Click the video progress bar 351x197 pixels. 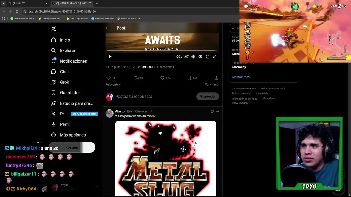pyautogui.click(x=162, y=50)
